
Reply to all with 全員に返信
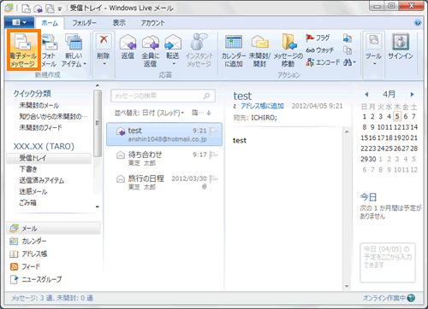pyautogui.click(x=151, y=50)
